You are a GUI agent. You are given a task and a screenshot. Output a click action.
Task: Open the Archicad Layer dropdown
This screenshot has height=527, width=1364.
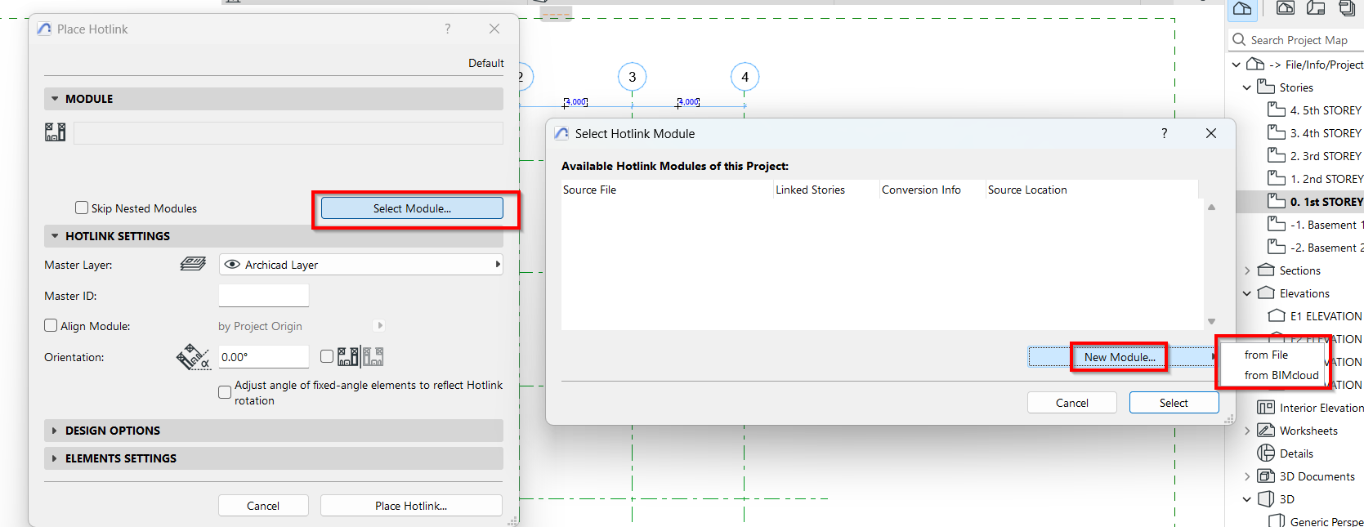[360, 265]
